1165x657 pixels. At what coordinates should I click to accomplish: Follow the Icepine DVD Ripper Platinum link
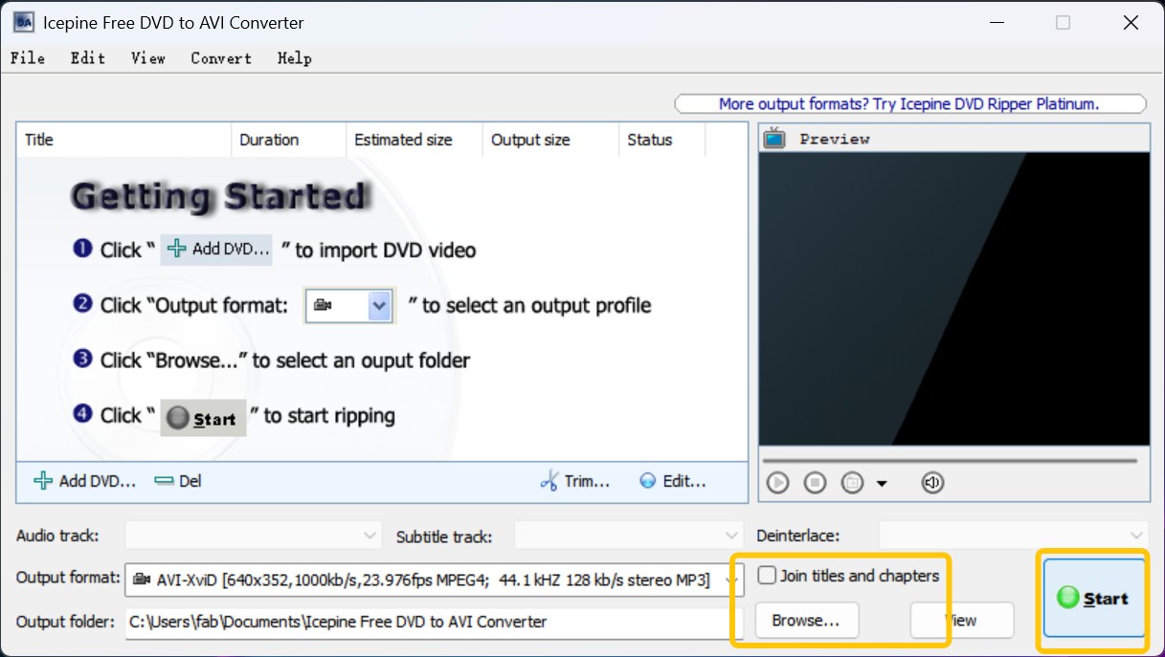[910, 103]
